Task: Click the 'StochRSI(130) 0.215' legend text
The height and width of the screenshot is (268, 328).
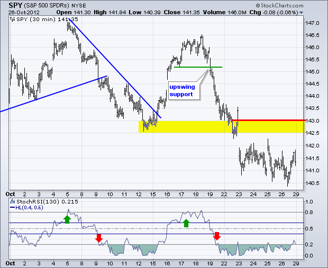Action: (x=47, y=201)
